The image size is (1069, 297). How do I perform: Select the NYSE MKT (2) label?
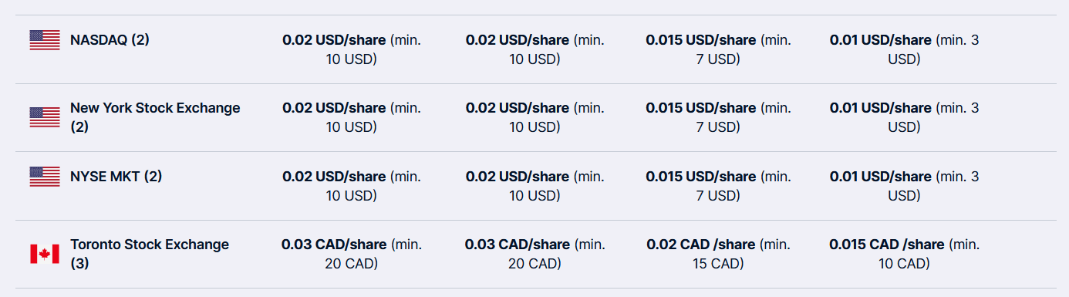(116, 177)
